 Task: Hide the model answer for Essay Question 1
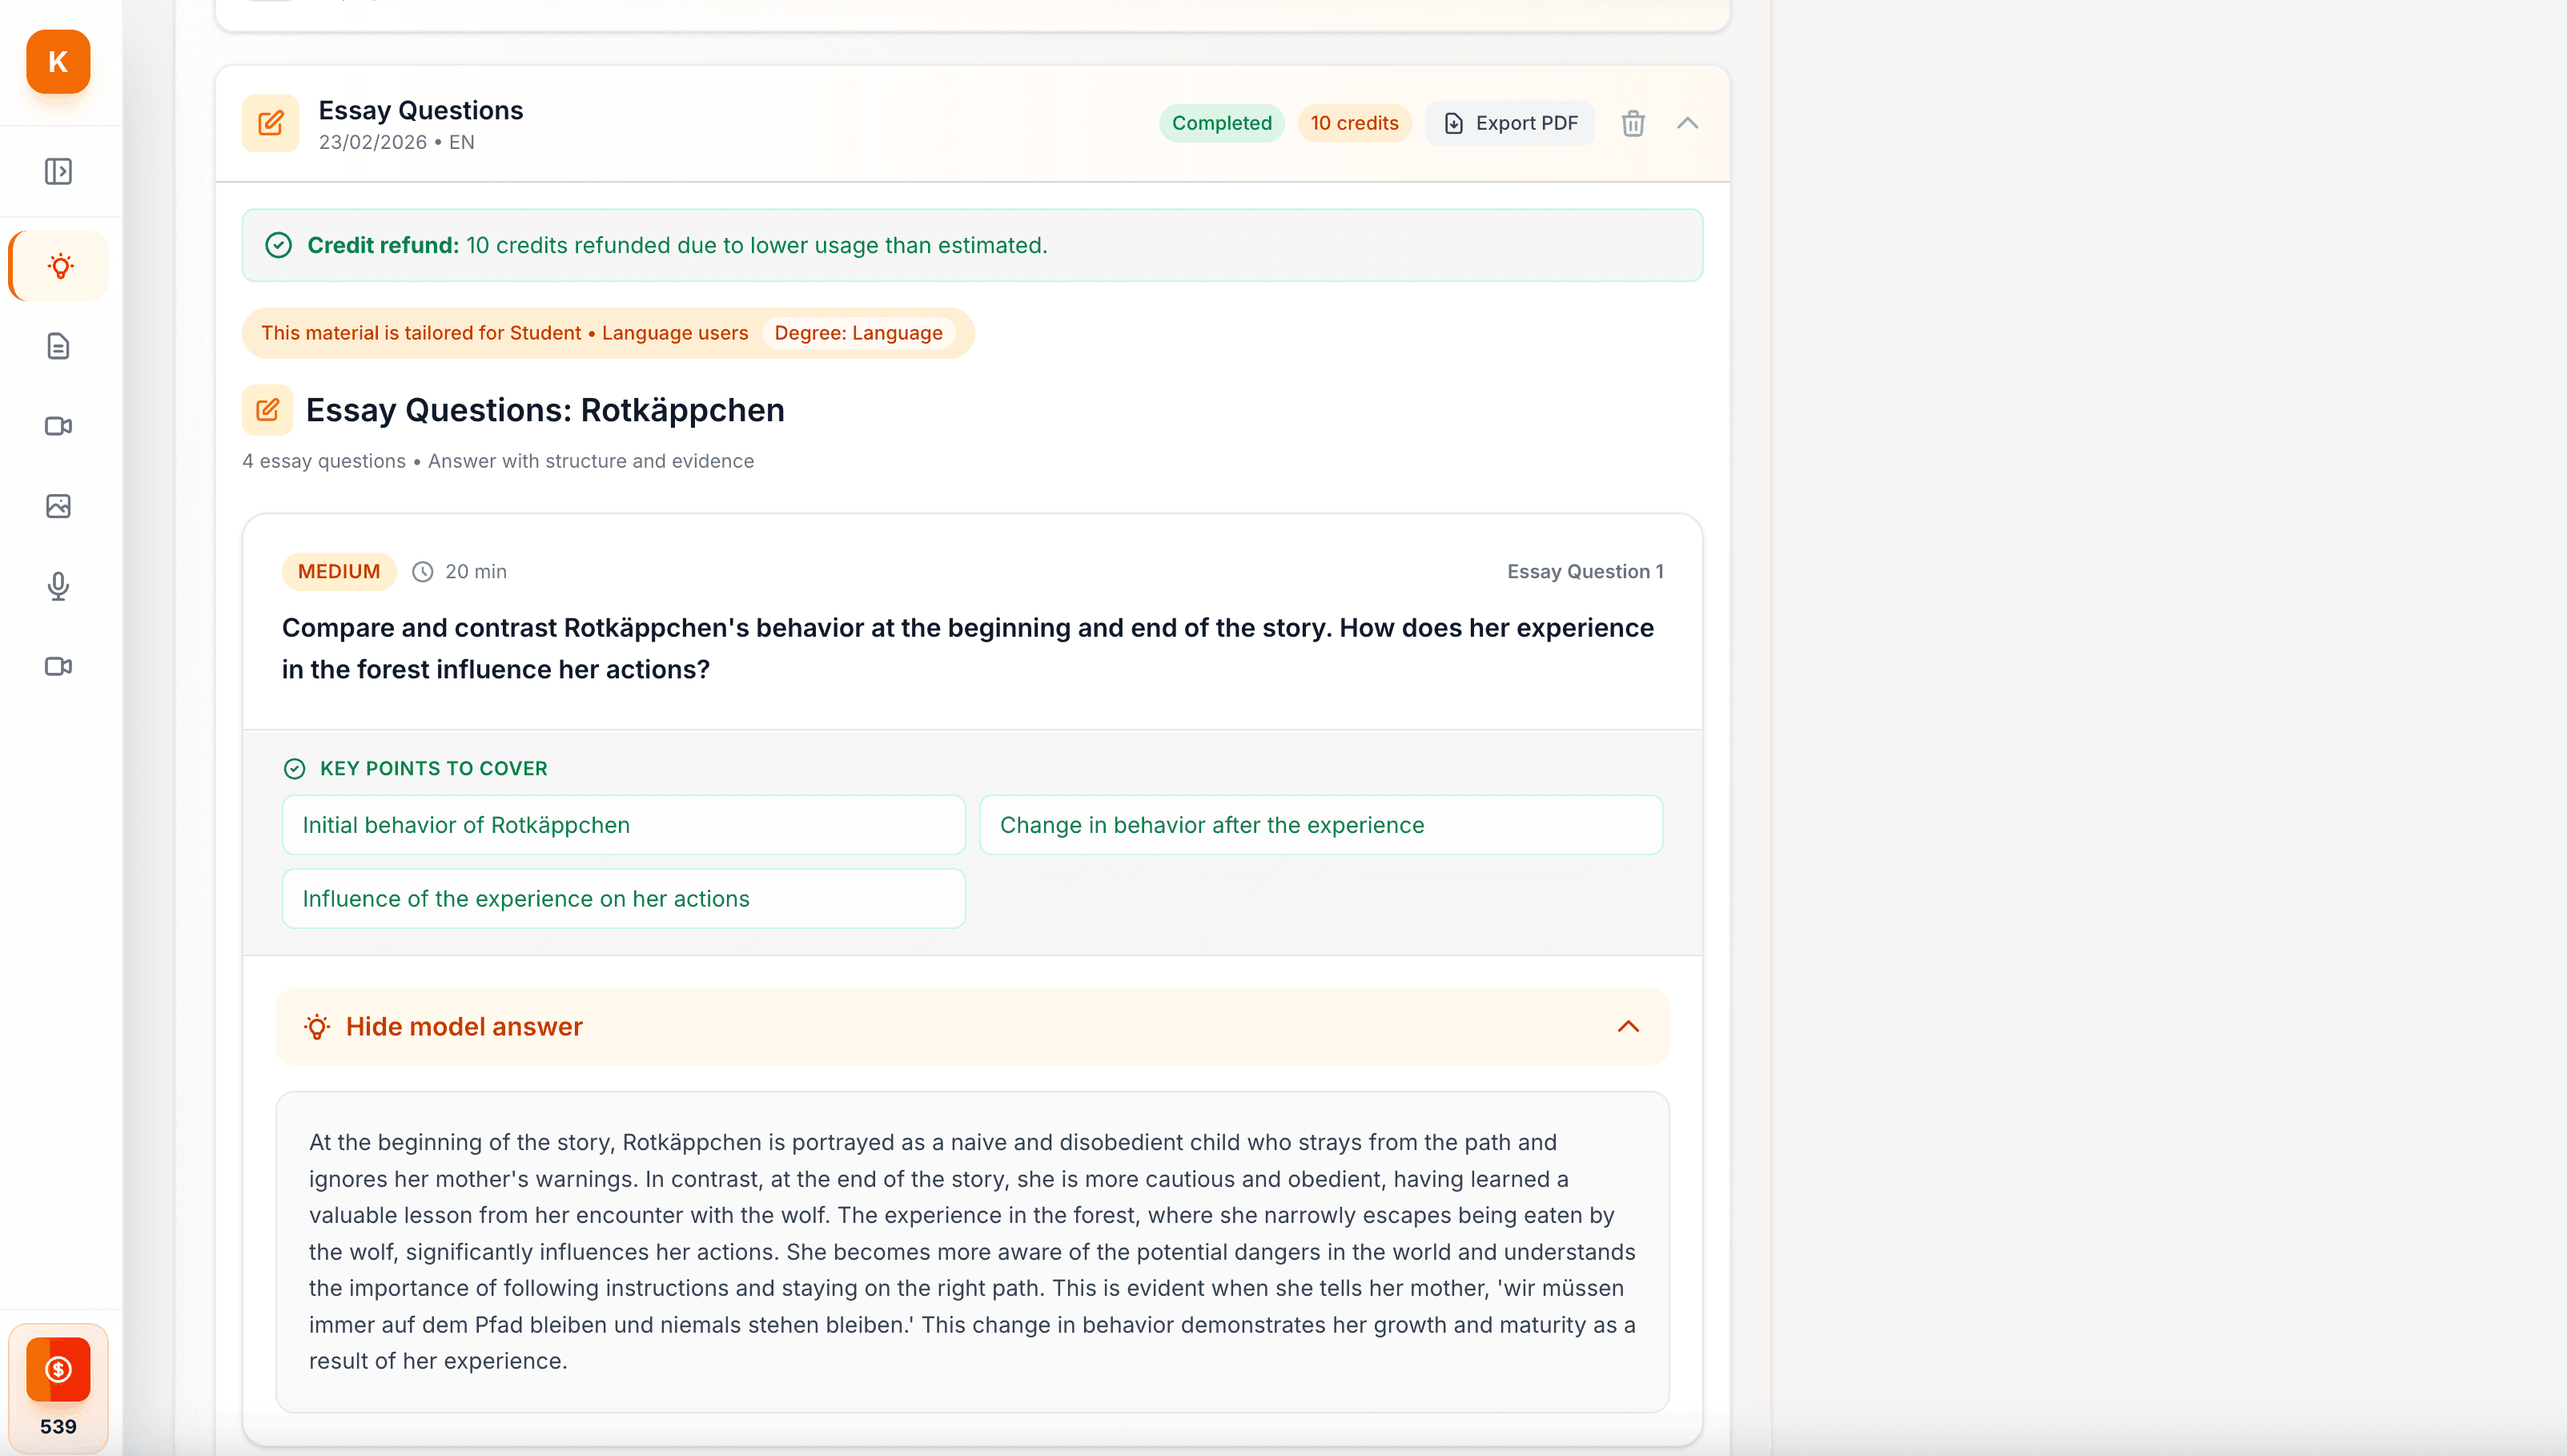point(463,1026)
